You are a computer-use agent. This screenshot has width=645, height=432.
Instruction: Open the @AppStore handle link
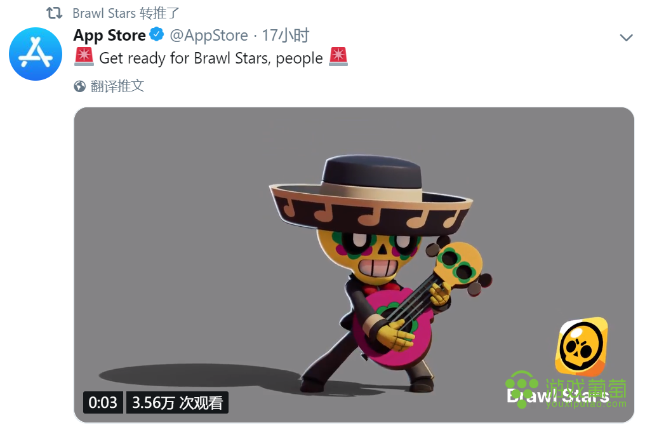pyautogui.click(x=209, y=36)
